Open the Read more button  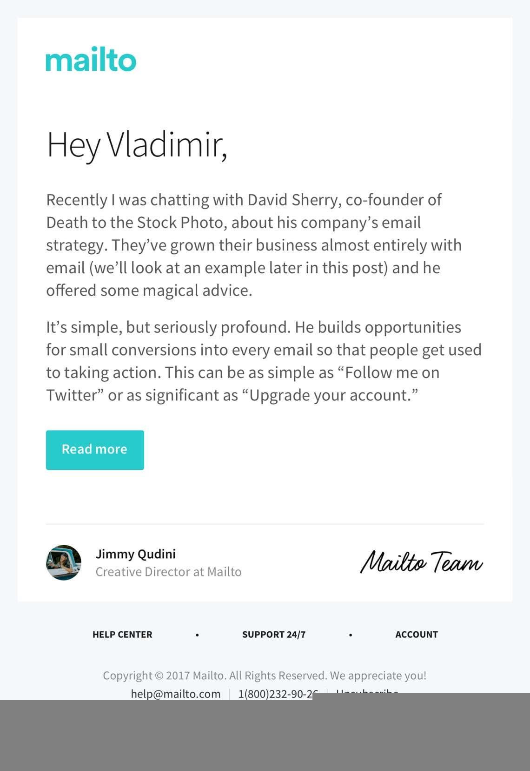95,450
